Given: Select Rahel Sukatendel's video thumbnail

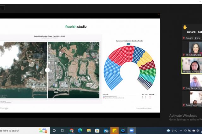Looking at the screenshot, I should pos(195,97).
